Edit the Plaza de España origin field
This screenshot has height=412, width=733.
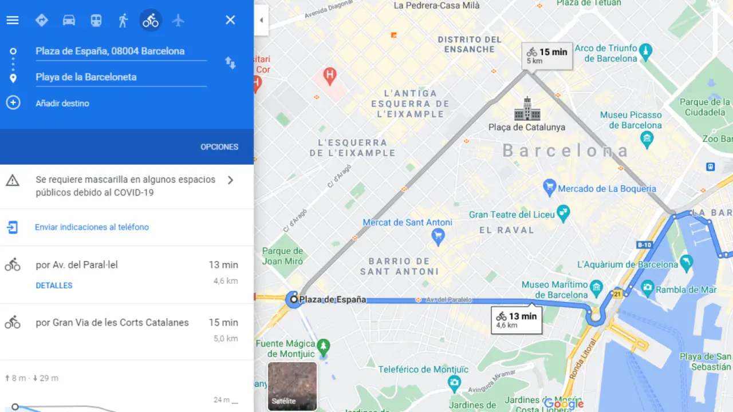coord(121,51)
